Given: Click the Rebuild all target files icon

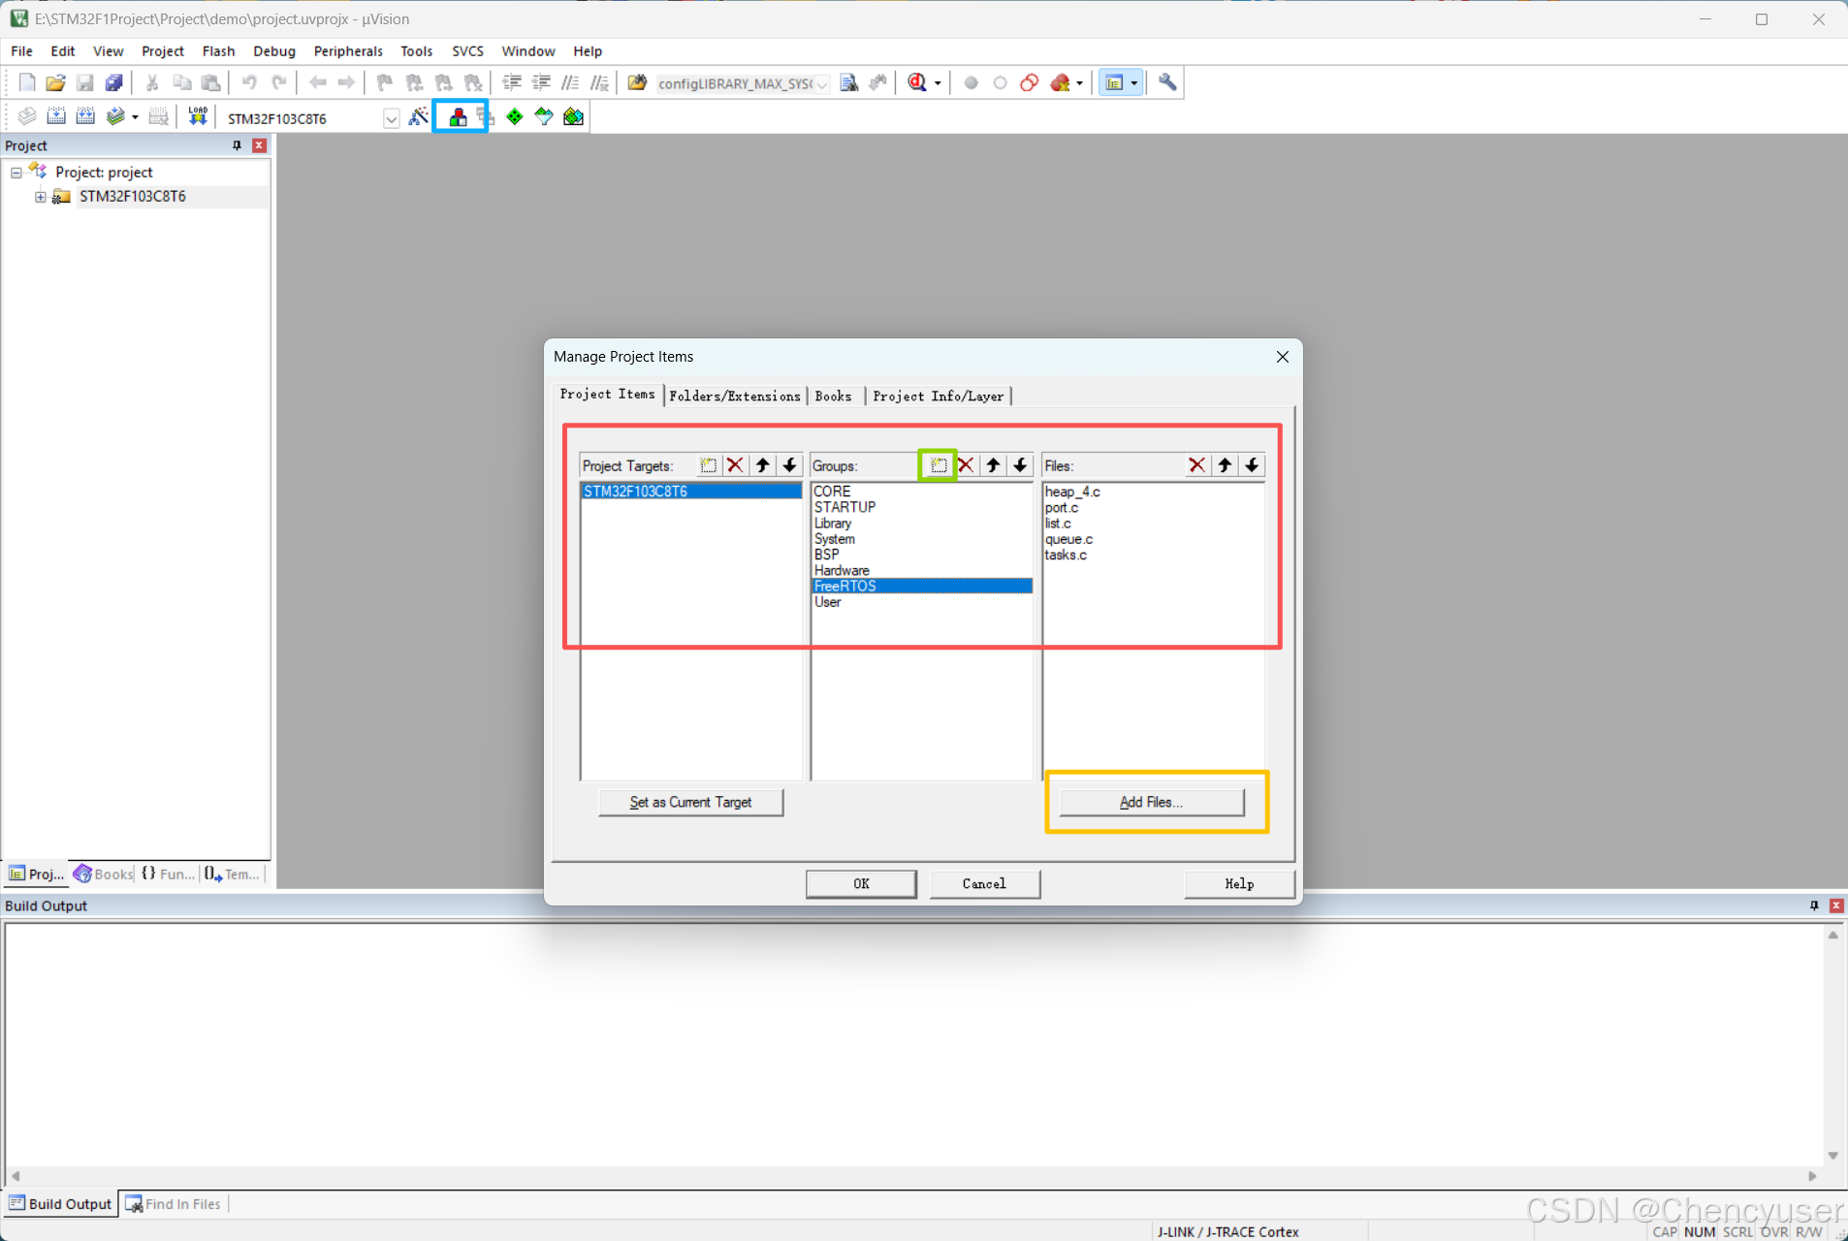Looking at the screenshot, I should point(85,116).
